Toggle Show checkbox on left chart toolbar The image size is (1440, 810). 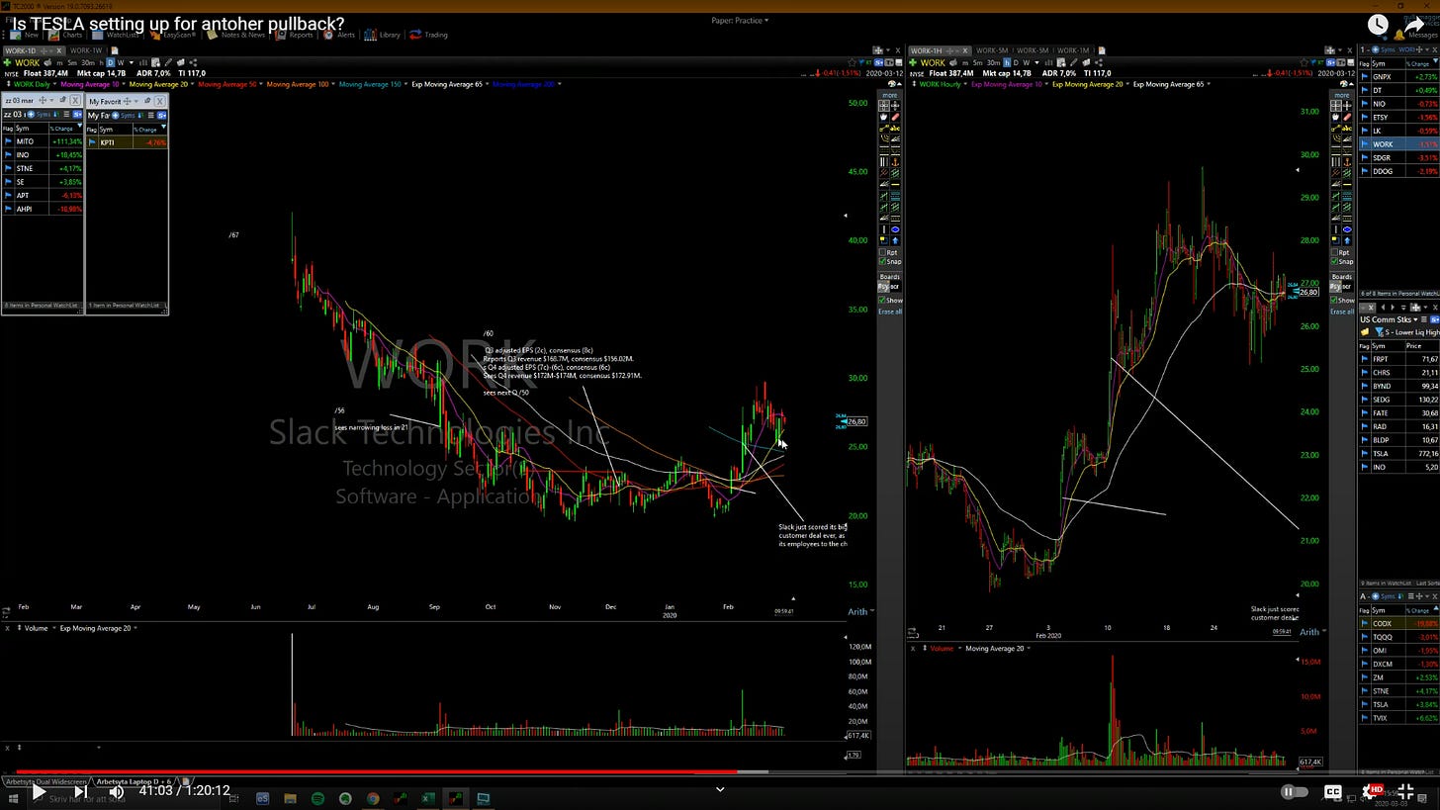coord(883,300)
